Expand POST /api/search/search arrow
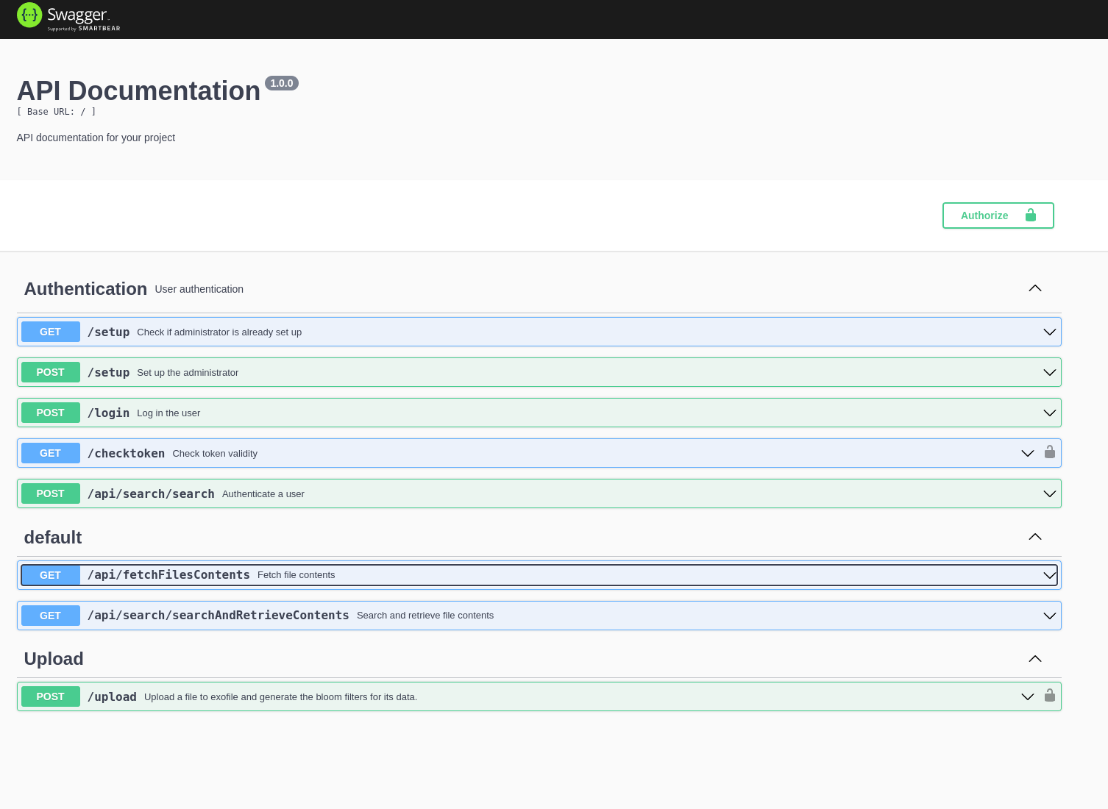 [x=1050, y=494]
